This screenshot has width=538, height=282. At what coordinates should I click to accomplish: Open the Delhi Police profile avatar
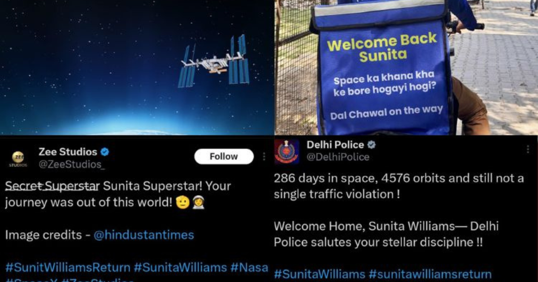pyautogui.click(x=287, y=151)
